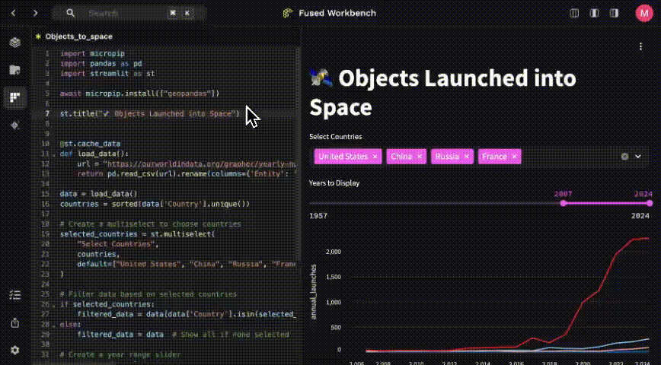This screenshot has height=365, width=661.
Task: Click the data = load_data() line
Action: (99, 194)
